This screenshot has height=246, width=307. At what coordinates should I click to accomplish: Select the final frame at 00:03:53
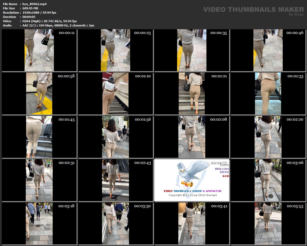coord(268,224)
